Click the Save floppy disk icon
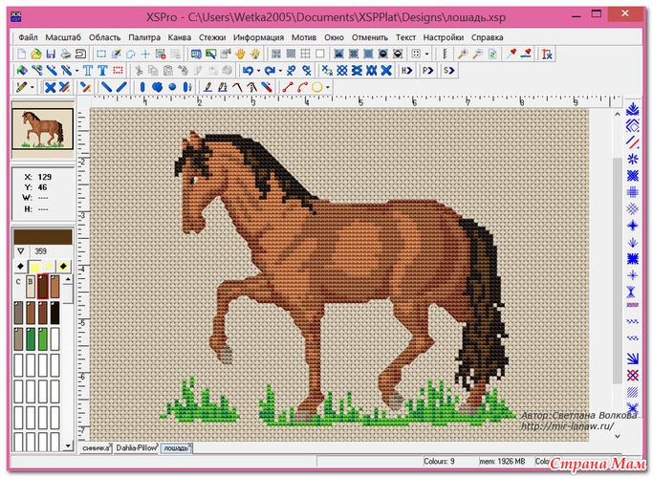Image resolution: width=653 pixels, height=478 pixels. point(51,54)
